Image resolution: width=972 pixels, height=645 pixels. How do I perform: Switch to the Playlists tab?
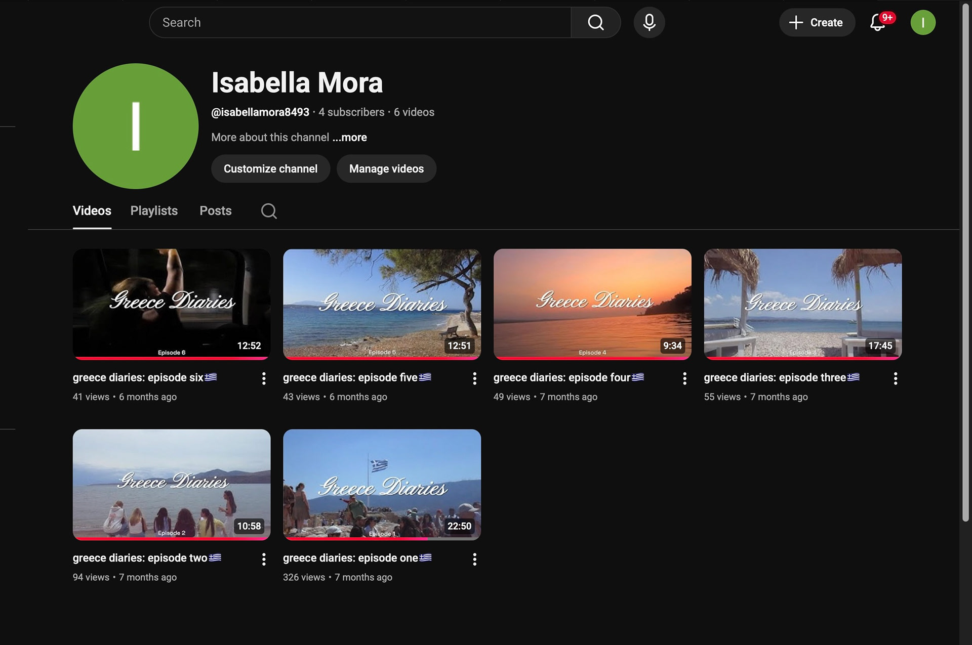[154, 211]
